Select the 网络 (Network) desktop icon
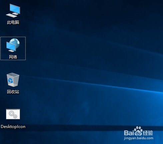This screenshot has width=163, height=144. (13, 45)
